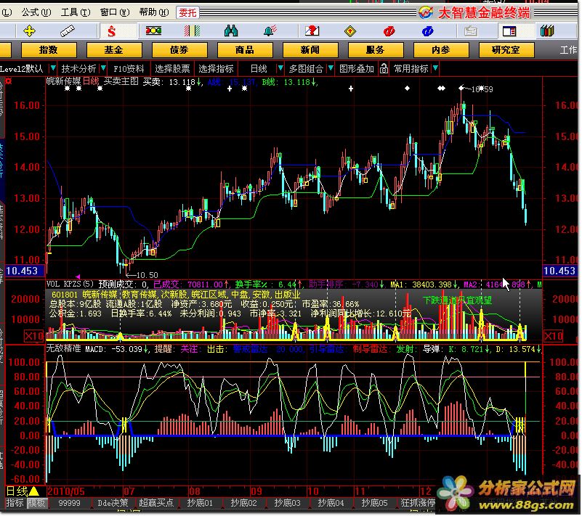Select the 抄底02 indicator tab
The image size is (582, 516).
pyautogui.click(x=243, y=503)
